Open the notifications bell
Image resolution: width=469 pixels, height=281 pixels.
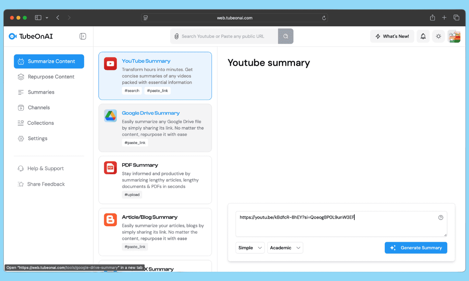[x=423, y=36]
